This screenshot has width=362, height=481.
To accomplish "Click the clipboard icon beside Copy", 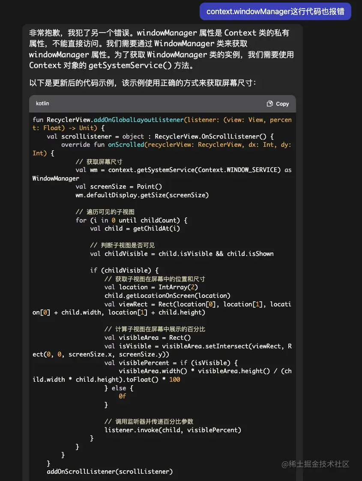I will coord(269,104).
